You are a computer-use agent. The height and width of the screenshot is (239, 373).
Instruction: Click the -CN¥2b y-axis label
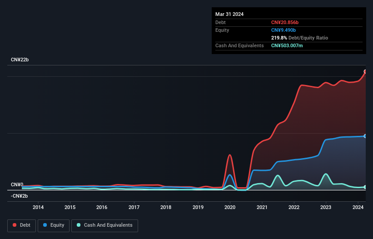pyautogui.click(x=19, y=196)
